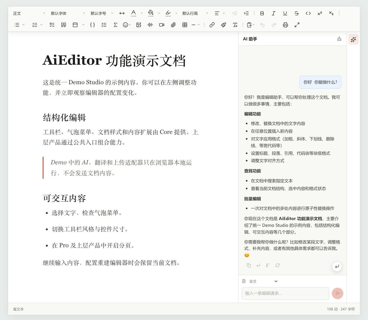
Task: Insert a task checklist
Action: click(52, 25)
